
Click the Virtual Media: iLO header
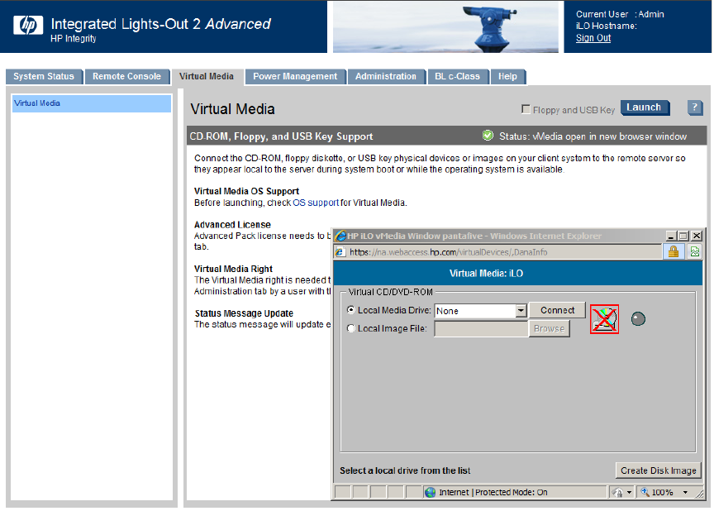486,273
